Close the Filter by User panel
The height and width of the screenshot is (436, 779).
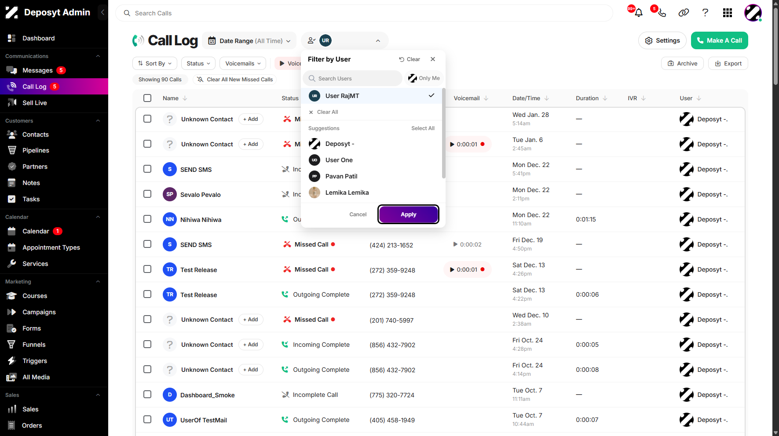coord(433,59)
